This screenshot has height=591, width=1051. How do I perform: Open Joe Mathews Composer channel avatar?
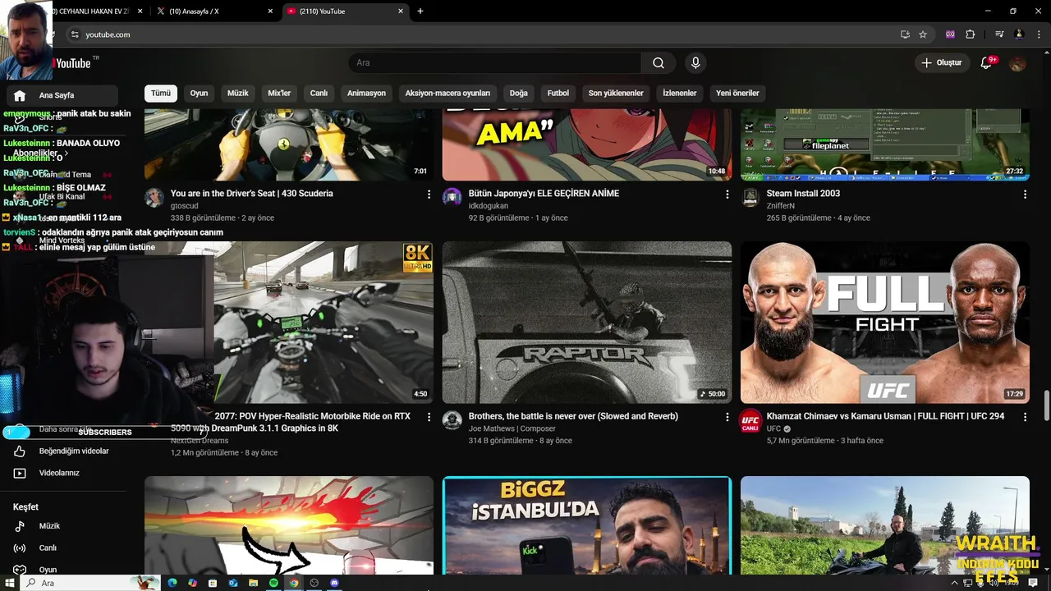click(x=452, y=419)
